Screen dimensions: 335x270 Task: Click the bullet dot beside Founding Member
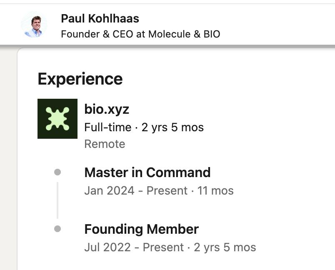click(x=57, y=229)
